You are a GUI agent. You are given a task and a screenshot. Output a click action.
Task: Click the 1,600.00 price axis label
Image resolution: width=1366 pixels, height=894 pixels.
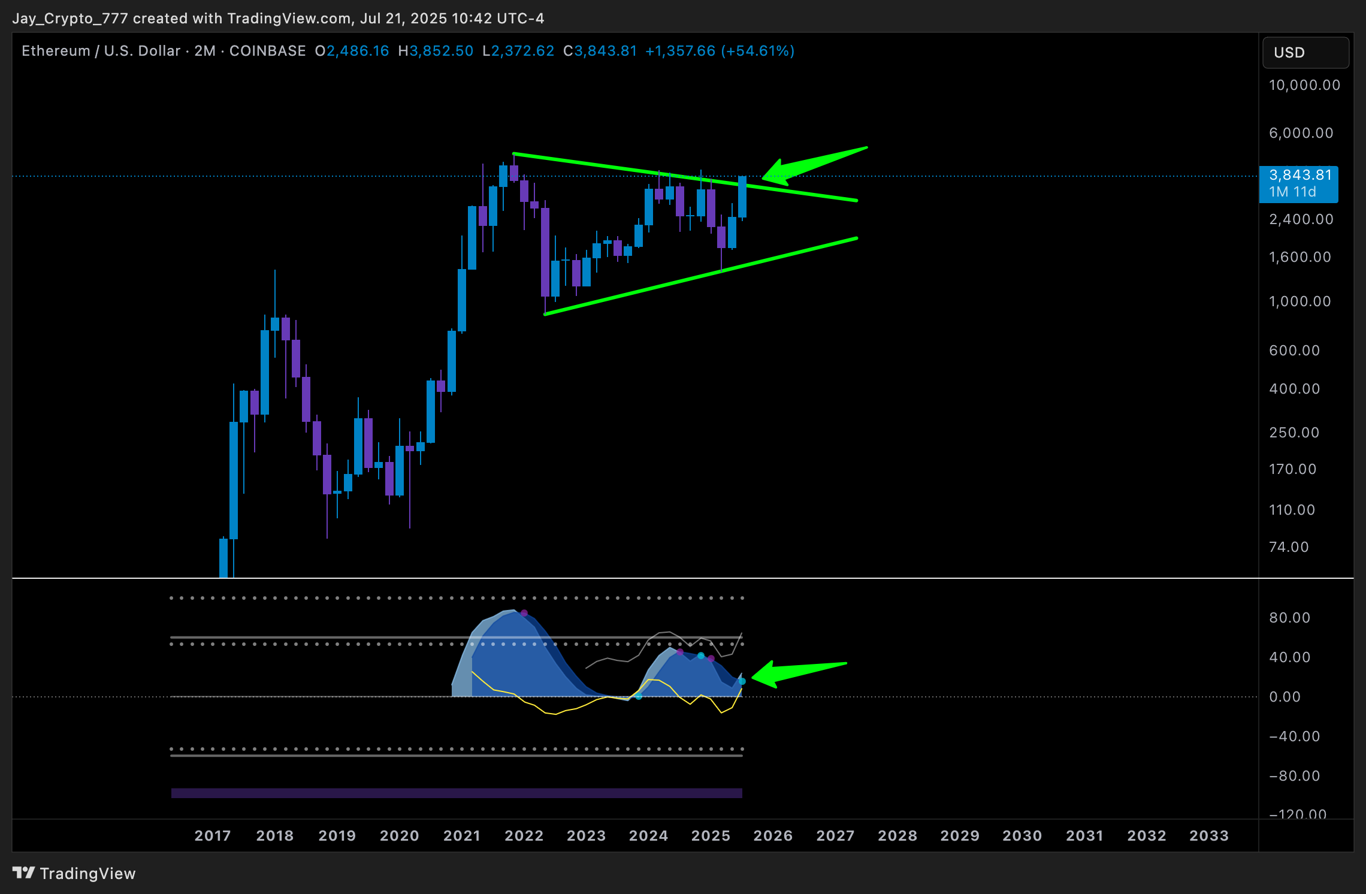[x=1299, y=257]
